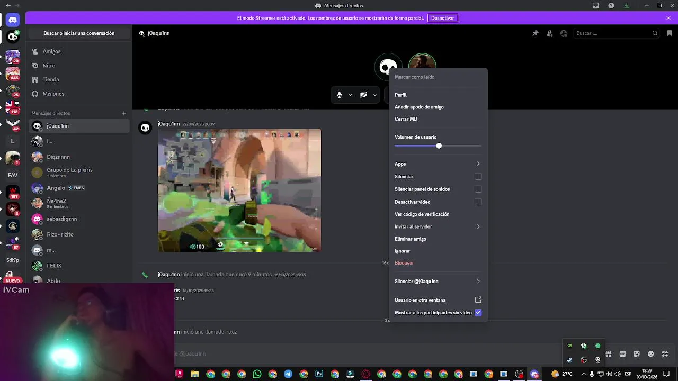Open Telegram from the taskbar
This screenshot has width=678, height=381.
pyautogui.click(x=288, y=374)
